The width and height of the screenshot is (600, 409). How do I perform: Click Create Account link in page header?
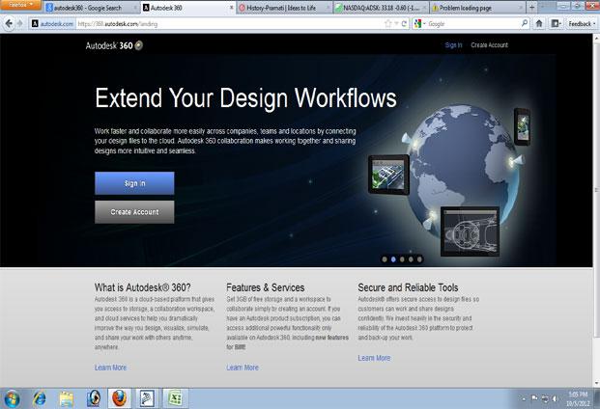tap(490, 45)
